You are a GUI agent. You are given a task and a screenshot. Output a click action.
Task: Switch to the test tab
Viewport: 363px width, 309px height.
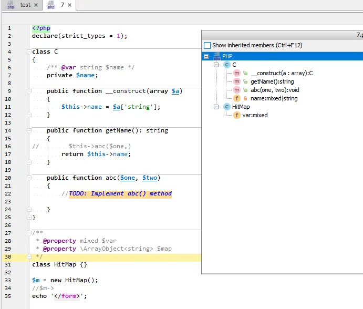[x=25, y=5]
